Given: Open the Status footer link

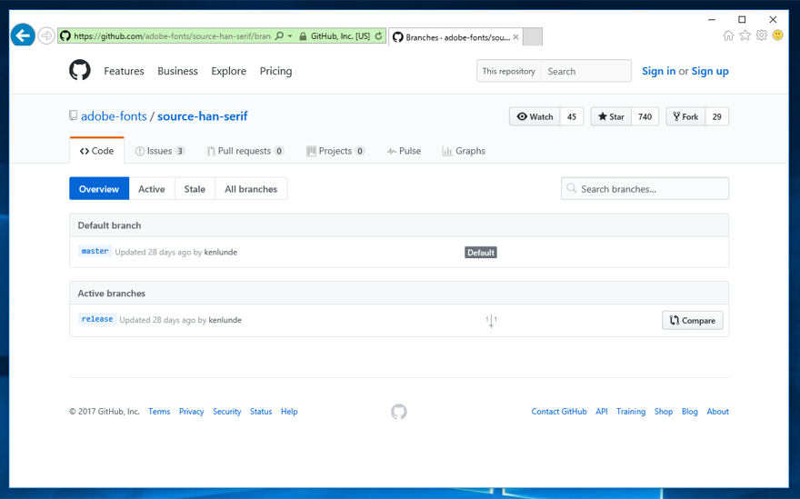Looking at the screenshot, I should tap(261, 411).
